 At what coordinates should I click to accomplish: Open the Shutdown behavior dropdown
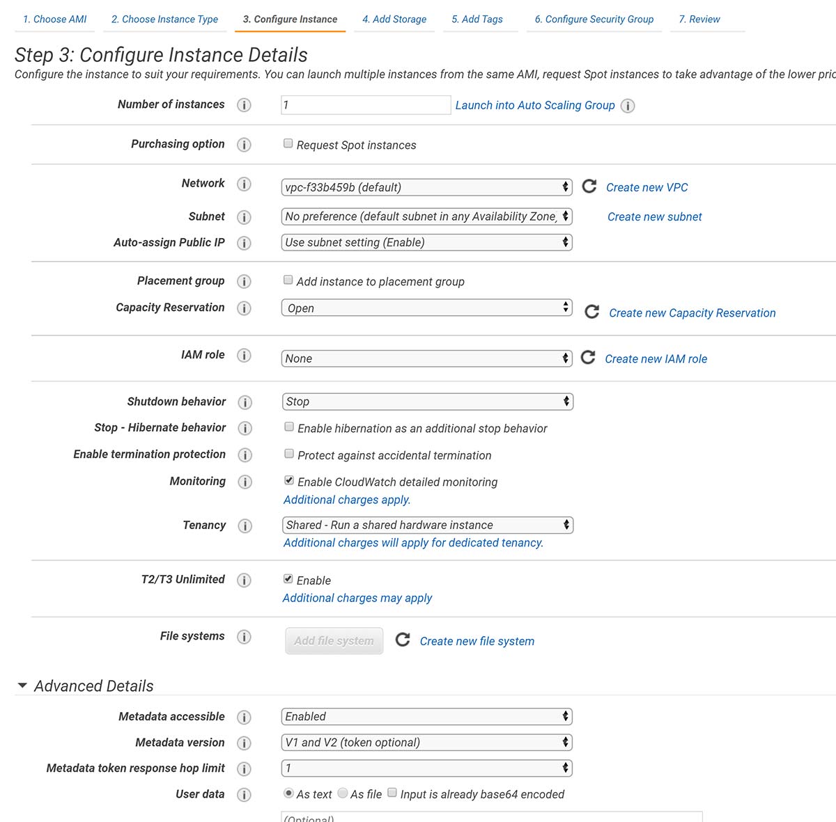tap(428, 402)
